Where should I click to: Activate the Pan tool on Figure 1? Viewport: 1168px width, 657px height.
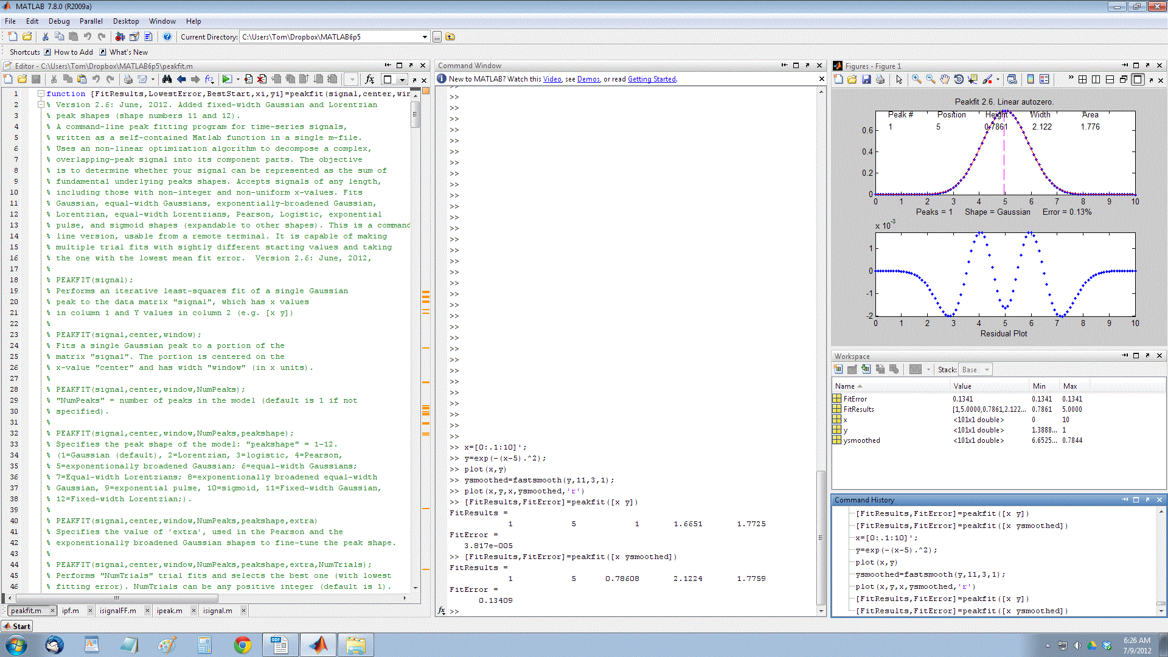coord(945,80)
